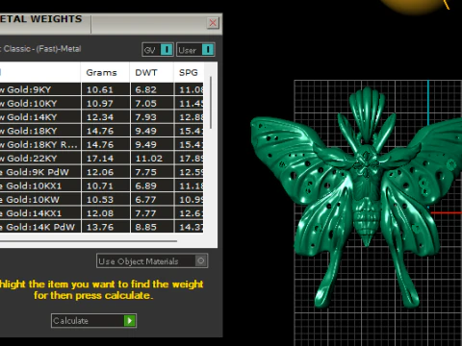Image resolution: width=462 pixels, height=346 pixels.
Task: Click the horizontal scrollbar below metals table
Action: (89, 241)
